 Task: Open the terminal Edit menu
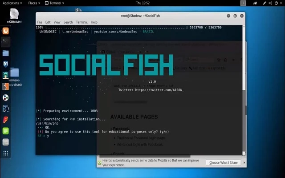point(48,22)
